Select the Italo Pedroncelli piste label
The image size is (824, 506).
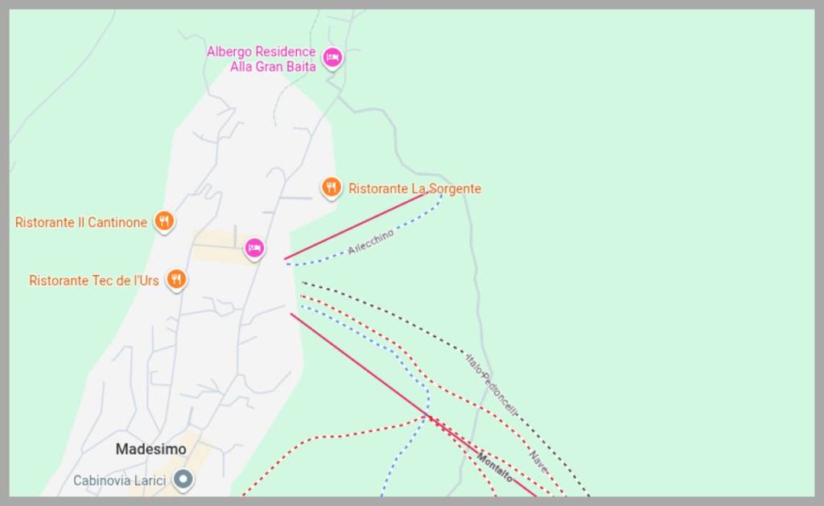491,384
